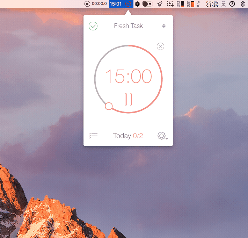This screenshot has width=248, height=238.
Task: Click the red timer icon in menu bar
Action: click(x=128, y=4)
